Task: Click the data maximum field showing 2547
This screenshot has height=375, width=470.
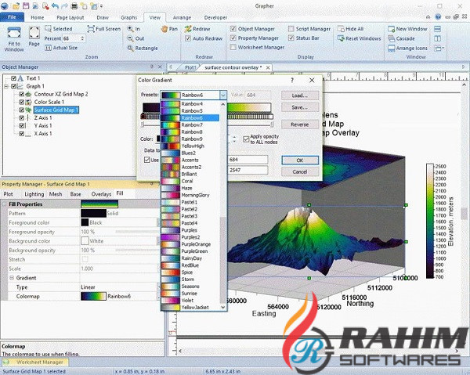Action: tap(248, 170)
